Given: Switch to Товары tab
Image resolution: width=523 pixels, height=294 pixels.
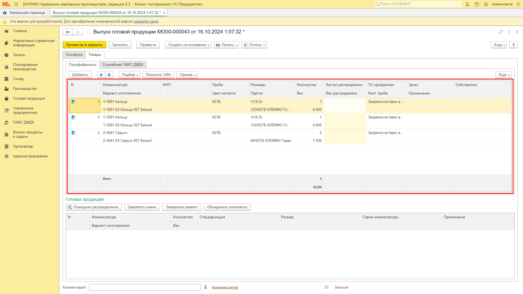Looking at the screenshot, I should 95,55.
